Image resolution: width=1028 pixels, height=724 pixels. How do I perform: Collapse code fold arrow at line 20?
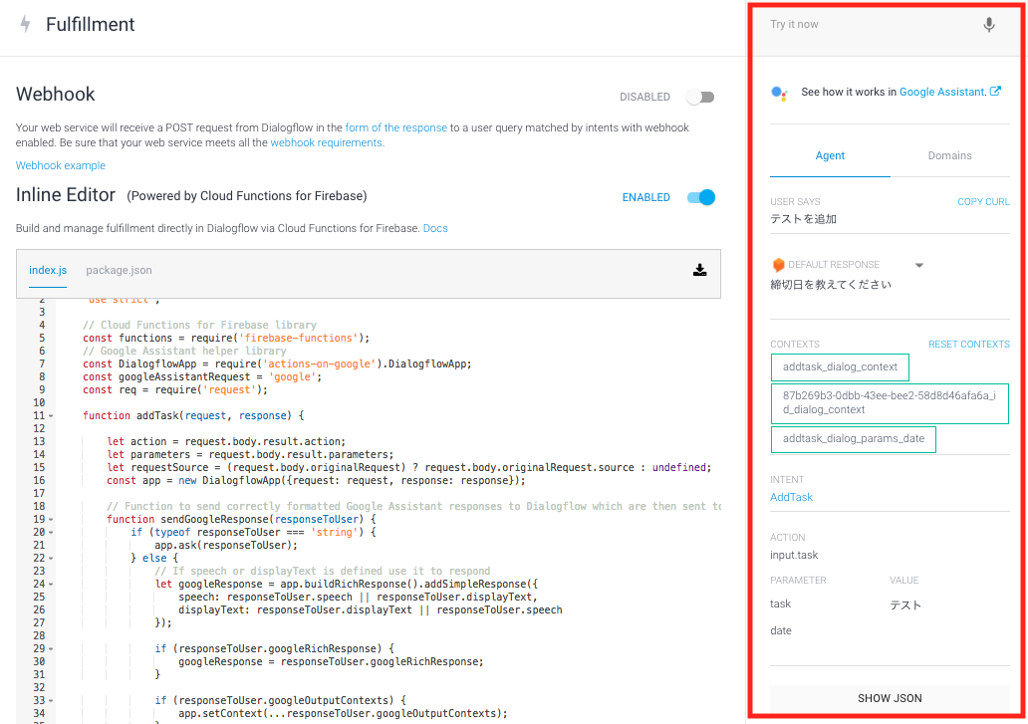[51, 533]
